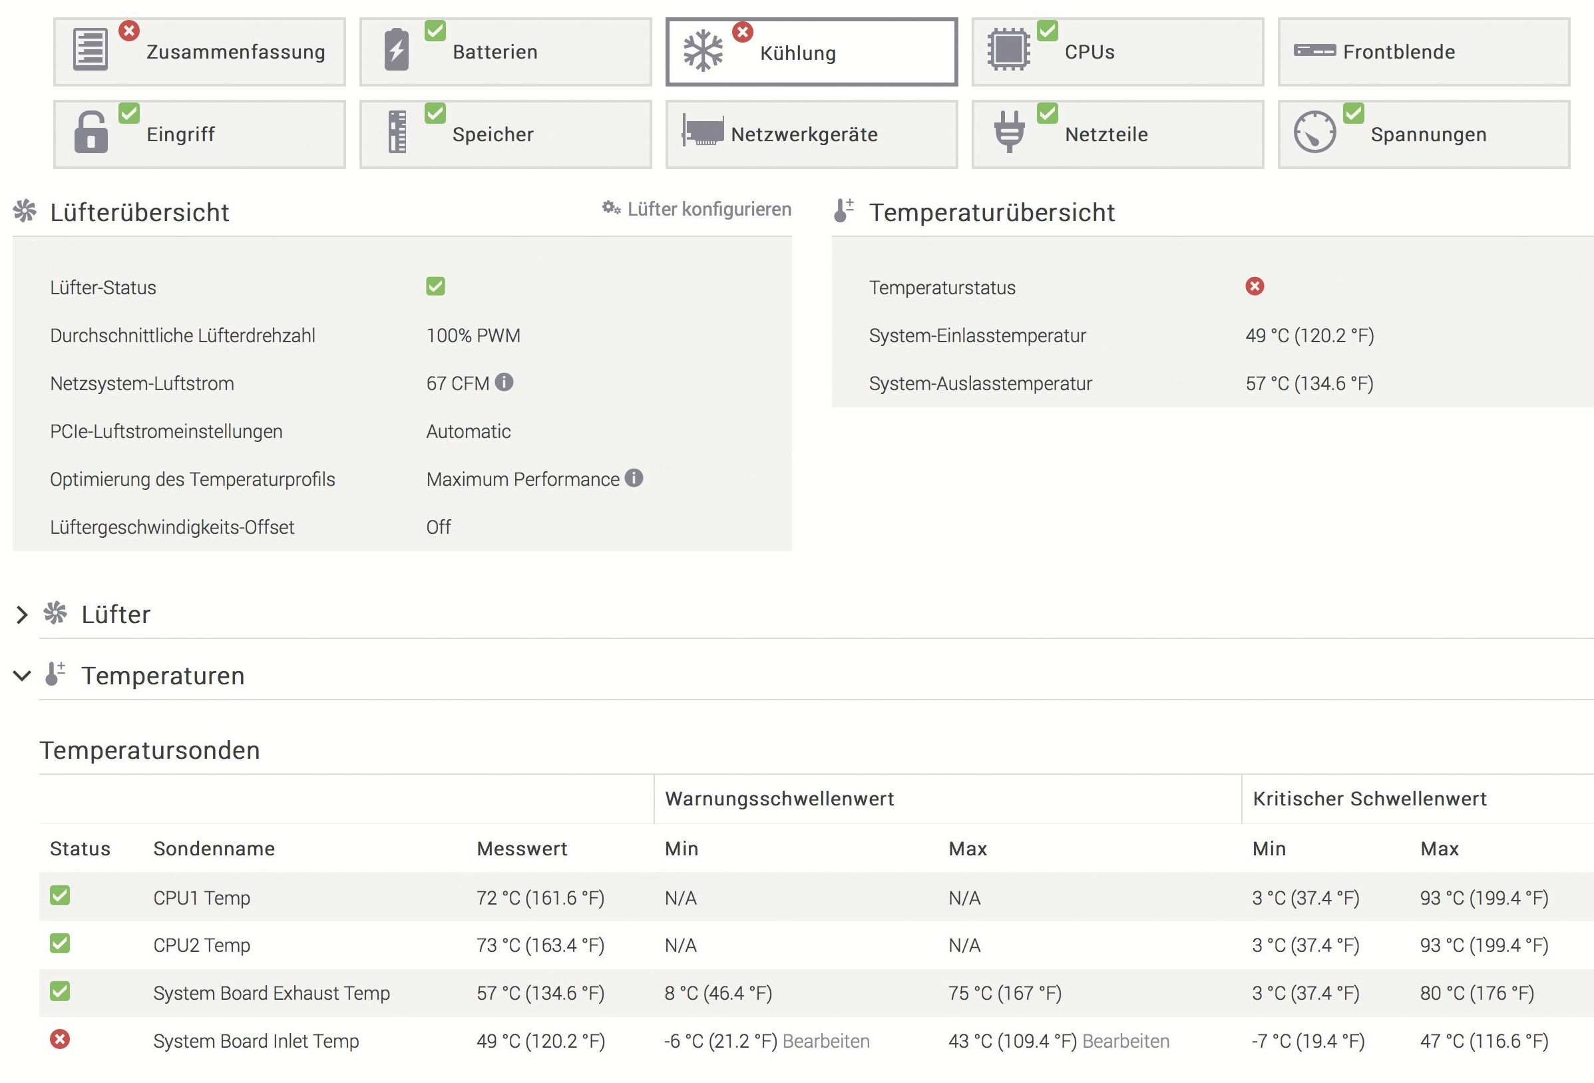
Task: Click Bearbeiten next to 43 °C warning maximum
Action: point(1125,1041)
